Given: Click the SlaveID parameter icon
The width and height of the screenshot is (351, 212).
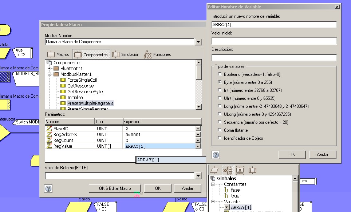Looking at the screenshot, I should (x=49, y=129).
